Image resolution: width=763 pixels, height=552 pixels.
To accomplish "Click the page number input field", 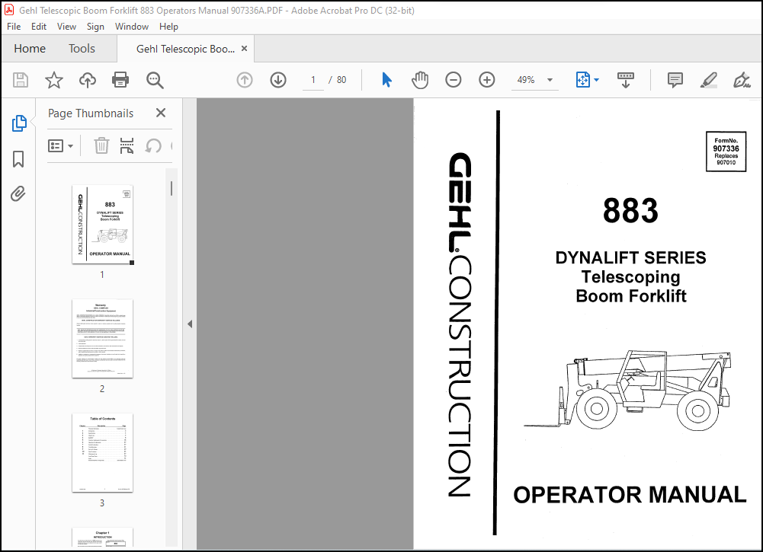I will coord(313,80).
